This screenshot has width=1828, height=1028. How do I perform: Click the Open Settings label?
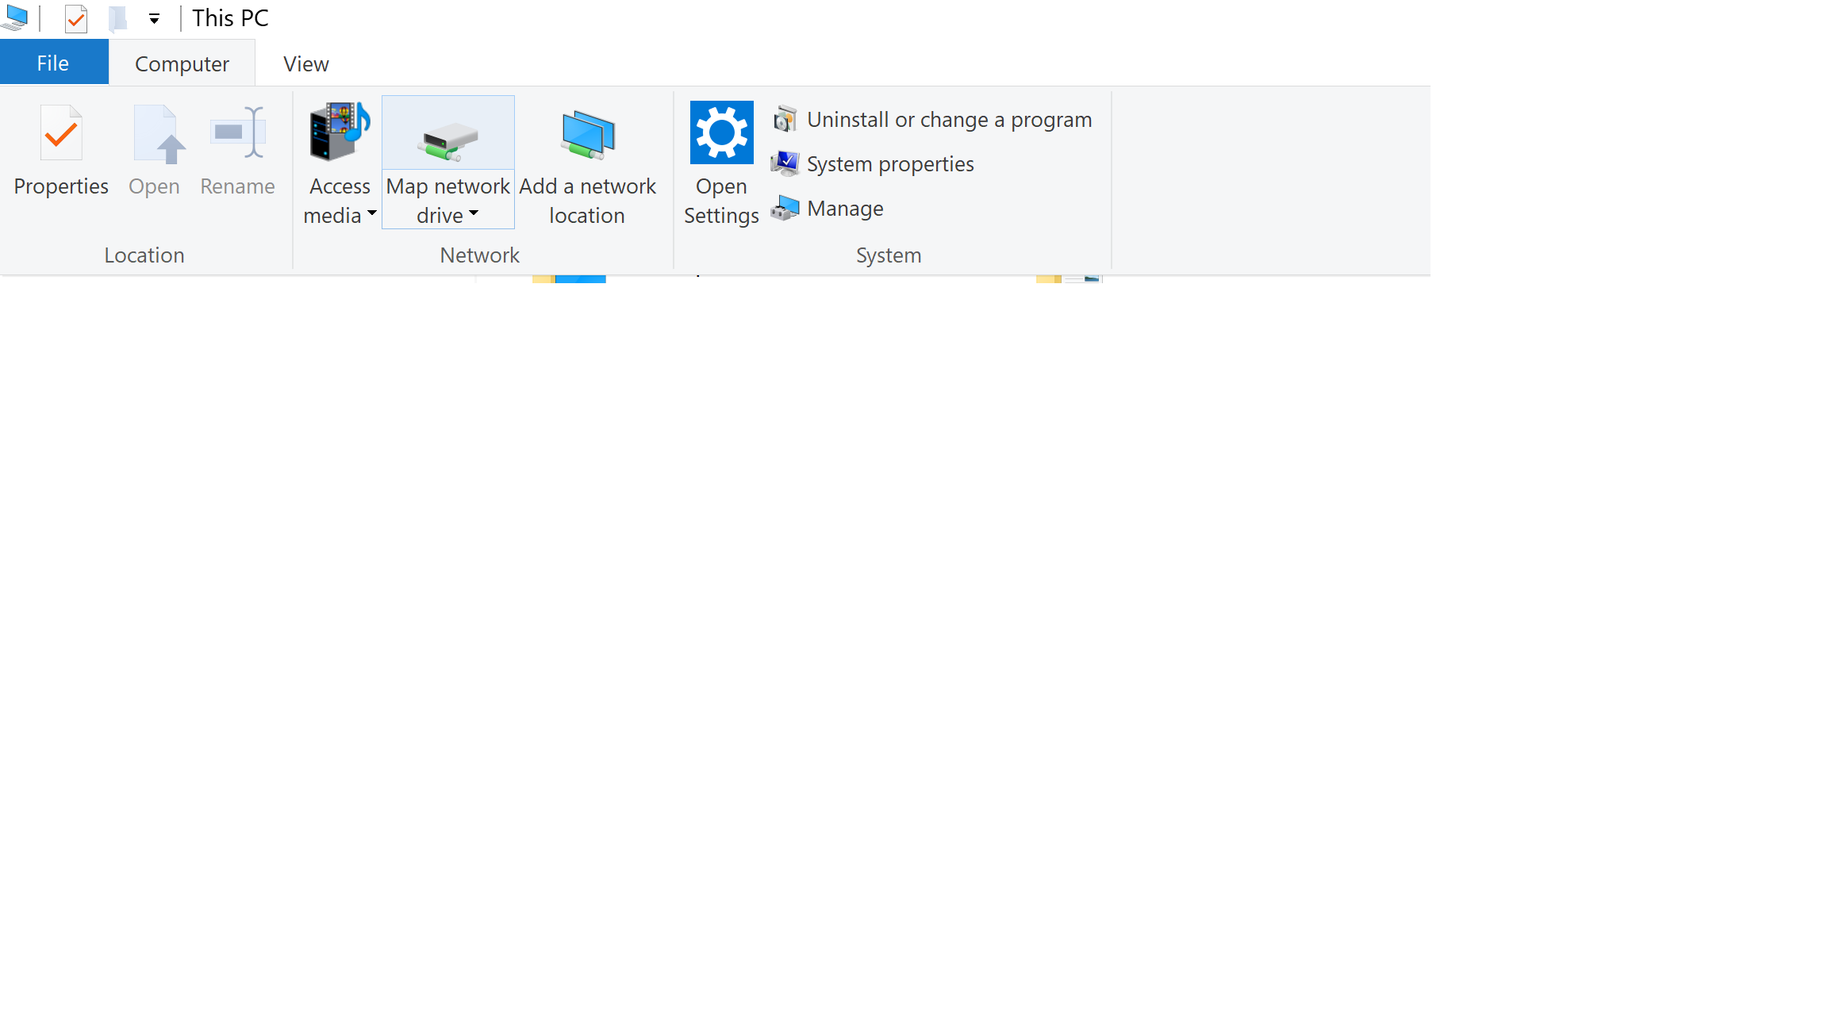click(721, 201)
